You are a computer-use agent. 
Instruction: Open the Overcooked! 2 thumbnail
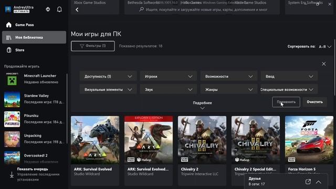click(12, 157)
